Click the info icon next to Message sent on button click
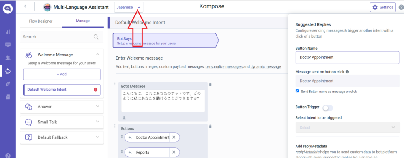404x158 pixels. coord(347,72)
